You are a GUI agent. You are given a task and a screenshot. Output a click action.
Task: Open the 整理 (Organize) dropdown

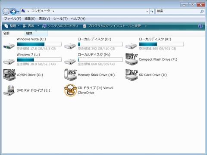12,26
